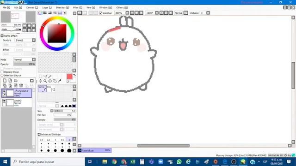Select the Linework1 layer
Image resolution: width=296 pixels, height=166 pixels.
[x=17, y=93]
